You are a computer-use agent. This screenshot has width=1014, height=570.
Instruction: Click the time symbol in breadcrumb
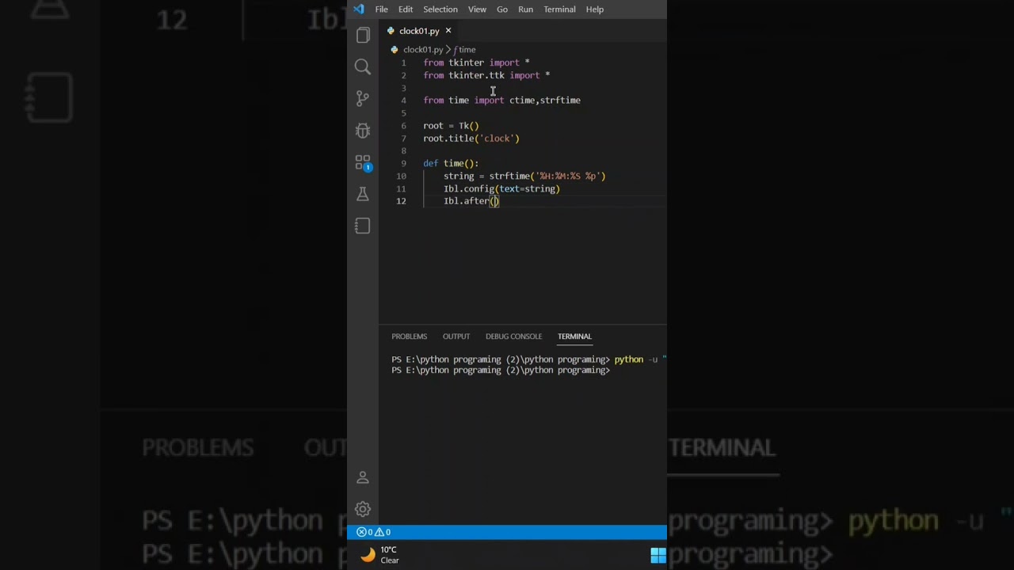(x=465, y=50)
